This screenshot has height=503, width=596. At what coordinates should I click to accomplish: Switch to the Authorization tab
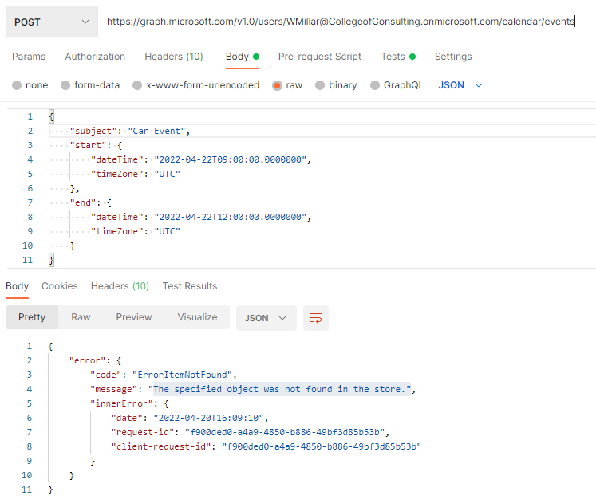tap(95, 57)
